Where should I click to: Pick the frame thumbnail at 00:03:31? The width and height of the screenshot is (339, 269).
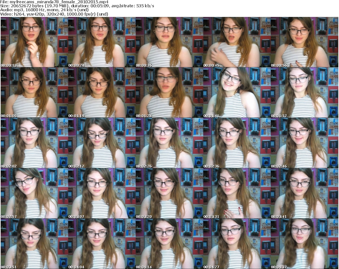click(237, 193)
